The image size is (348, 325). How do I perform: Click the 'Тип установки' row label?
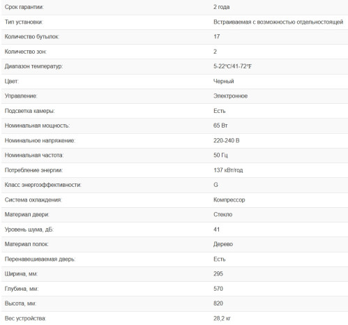coord(24,22)
